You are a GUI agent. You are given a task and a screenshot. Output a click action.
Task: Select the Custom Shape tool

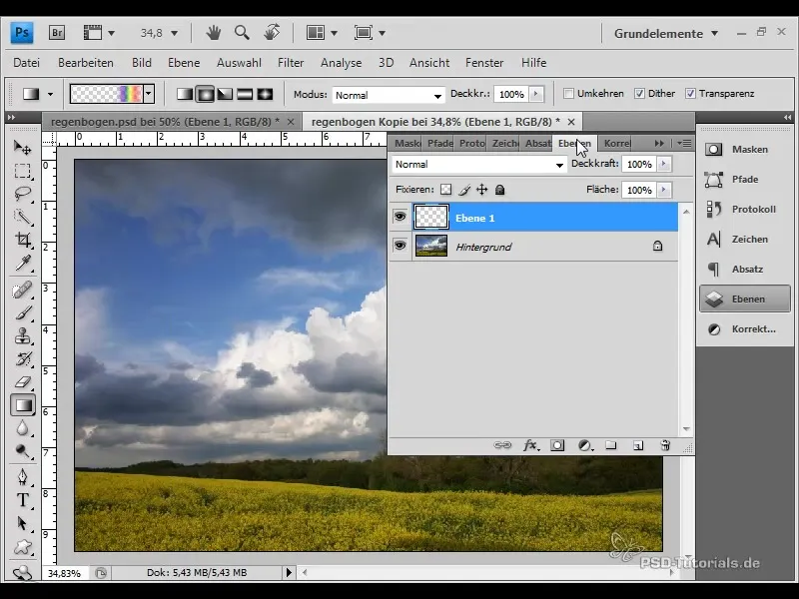pyautogui.click(x=22, y=547)
